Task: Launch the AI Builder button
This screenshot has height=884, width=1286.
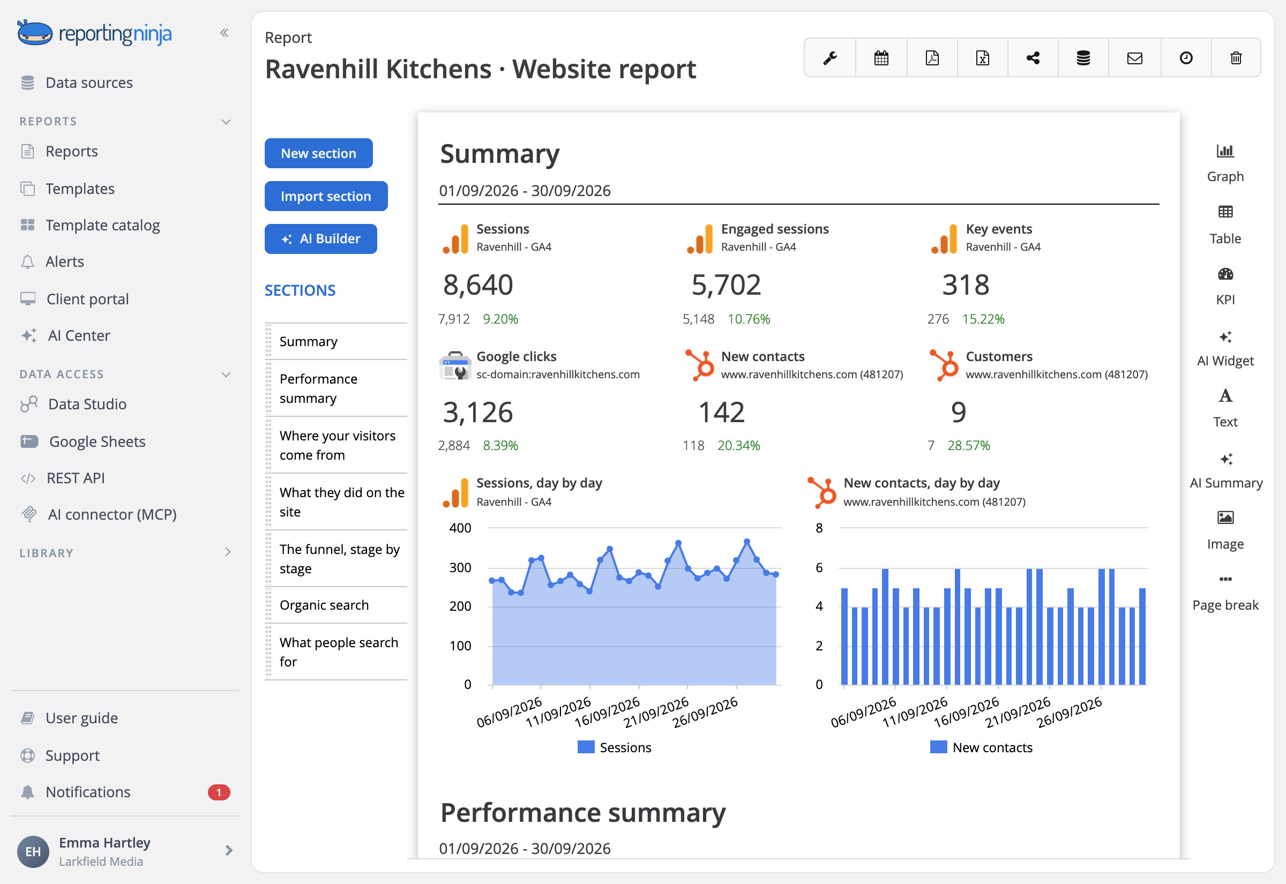Action: click(320, 239)
